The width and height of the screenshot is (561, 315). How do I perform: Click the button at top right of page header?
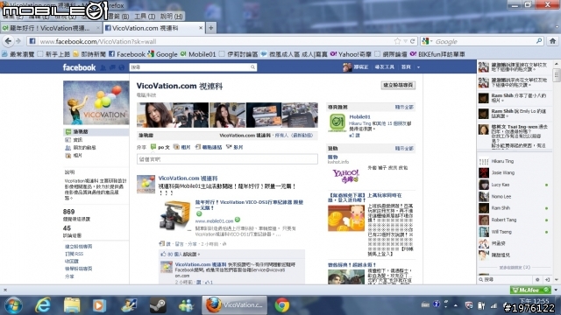398,85
